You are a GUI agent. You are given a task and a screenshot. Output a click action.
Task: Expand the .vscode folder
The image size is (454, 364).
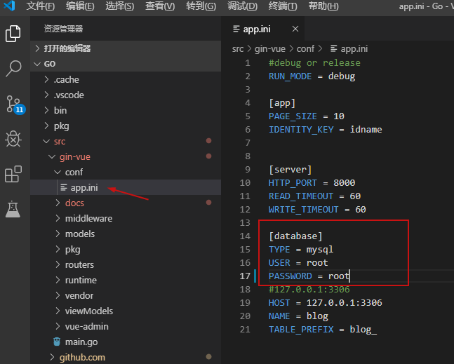tap(67, 95)
